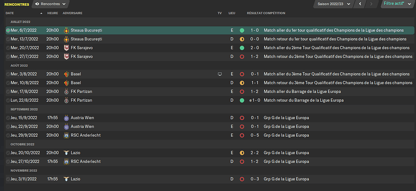Toggle selection check for Mer, 17/8/2022 row
The height and width of the screenshot is (191, 416).
coord(8,92)
